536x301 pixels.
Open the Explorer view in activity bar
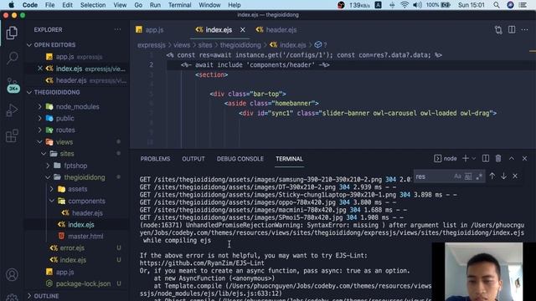pos(12,33)
